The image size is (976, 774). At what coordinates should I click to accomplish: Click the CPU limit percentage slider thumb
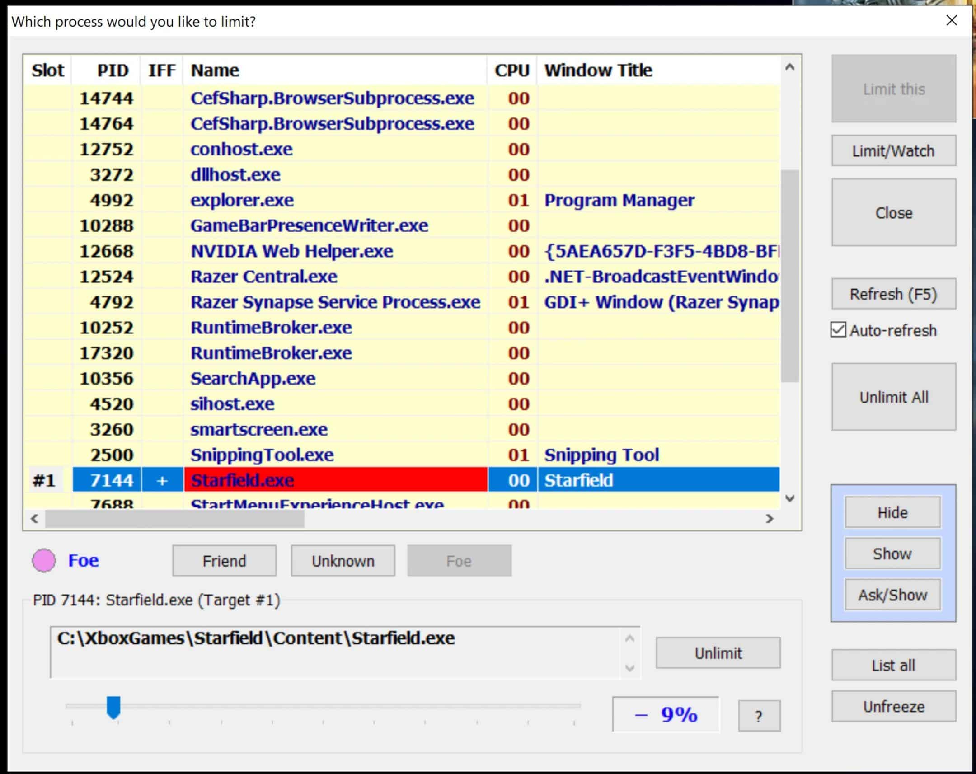click(113, 707)
